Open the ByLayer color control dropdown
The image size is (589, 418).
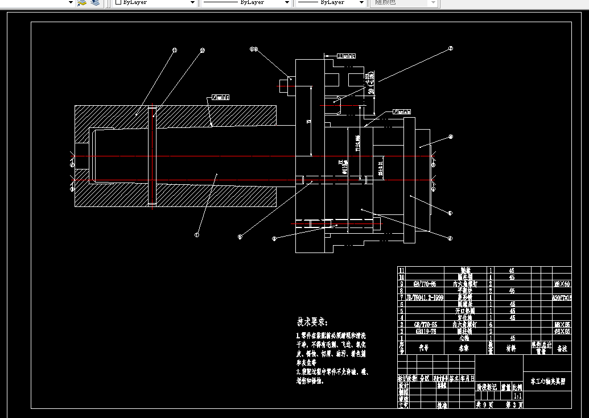pos(155,2)
